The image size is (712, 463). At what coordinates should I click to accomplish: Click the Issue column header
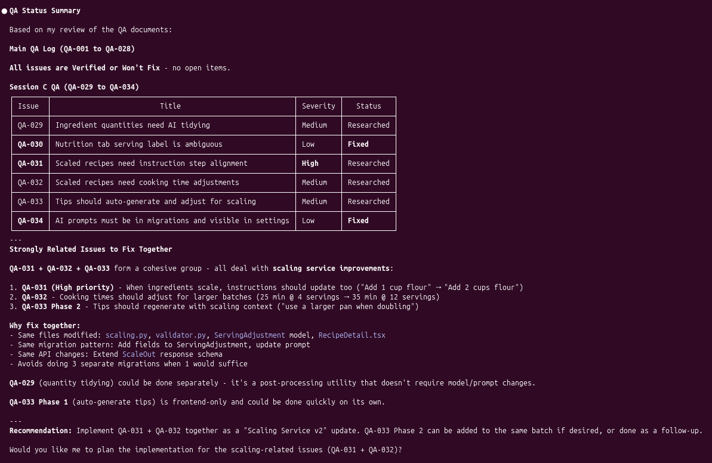(x=28, y=106)
